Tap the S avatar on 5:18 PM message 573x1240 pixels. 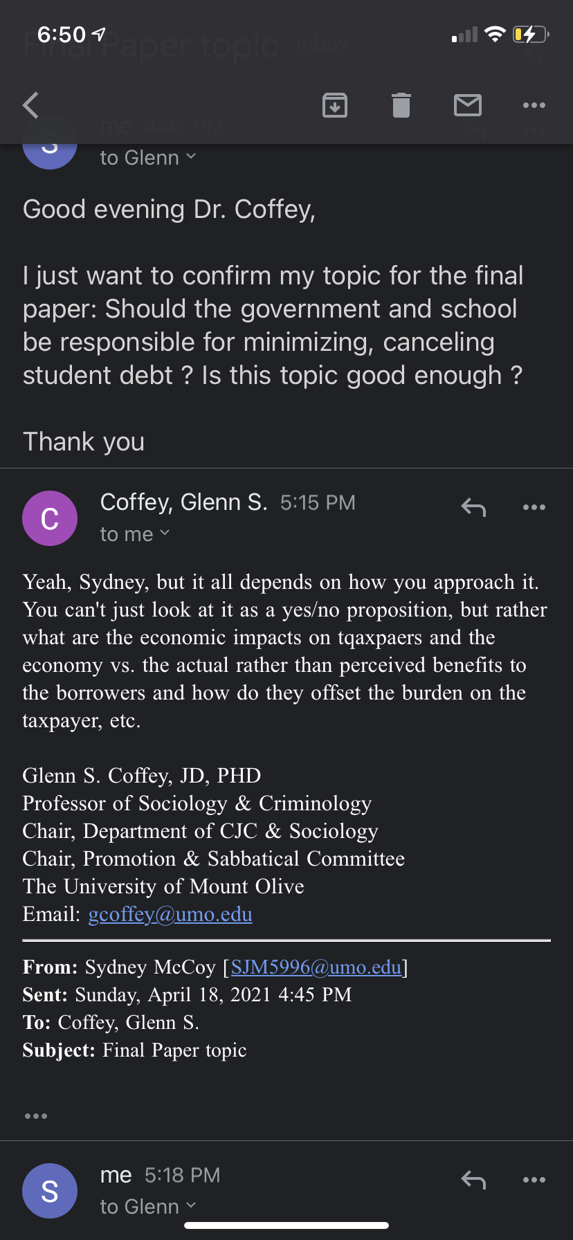(x=50, y=1191)
